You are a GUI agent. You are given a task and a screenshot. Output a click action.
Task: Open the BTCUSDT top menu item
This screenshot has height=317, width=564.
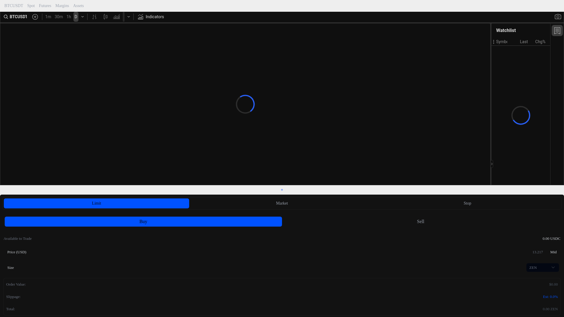pos(14,6)
